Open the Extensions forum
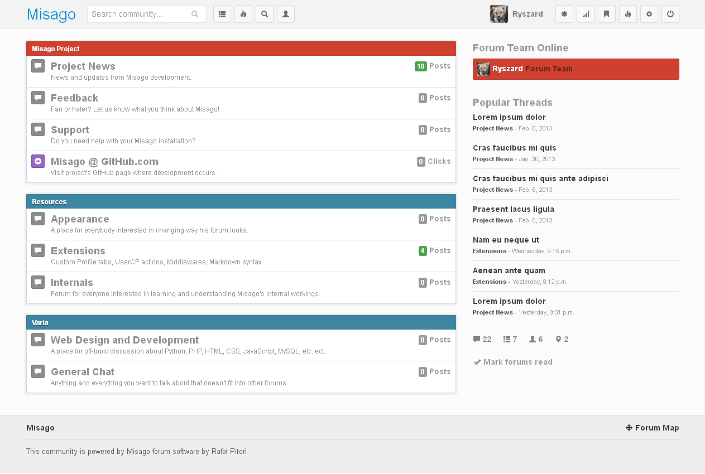 tap(78, 251)
